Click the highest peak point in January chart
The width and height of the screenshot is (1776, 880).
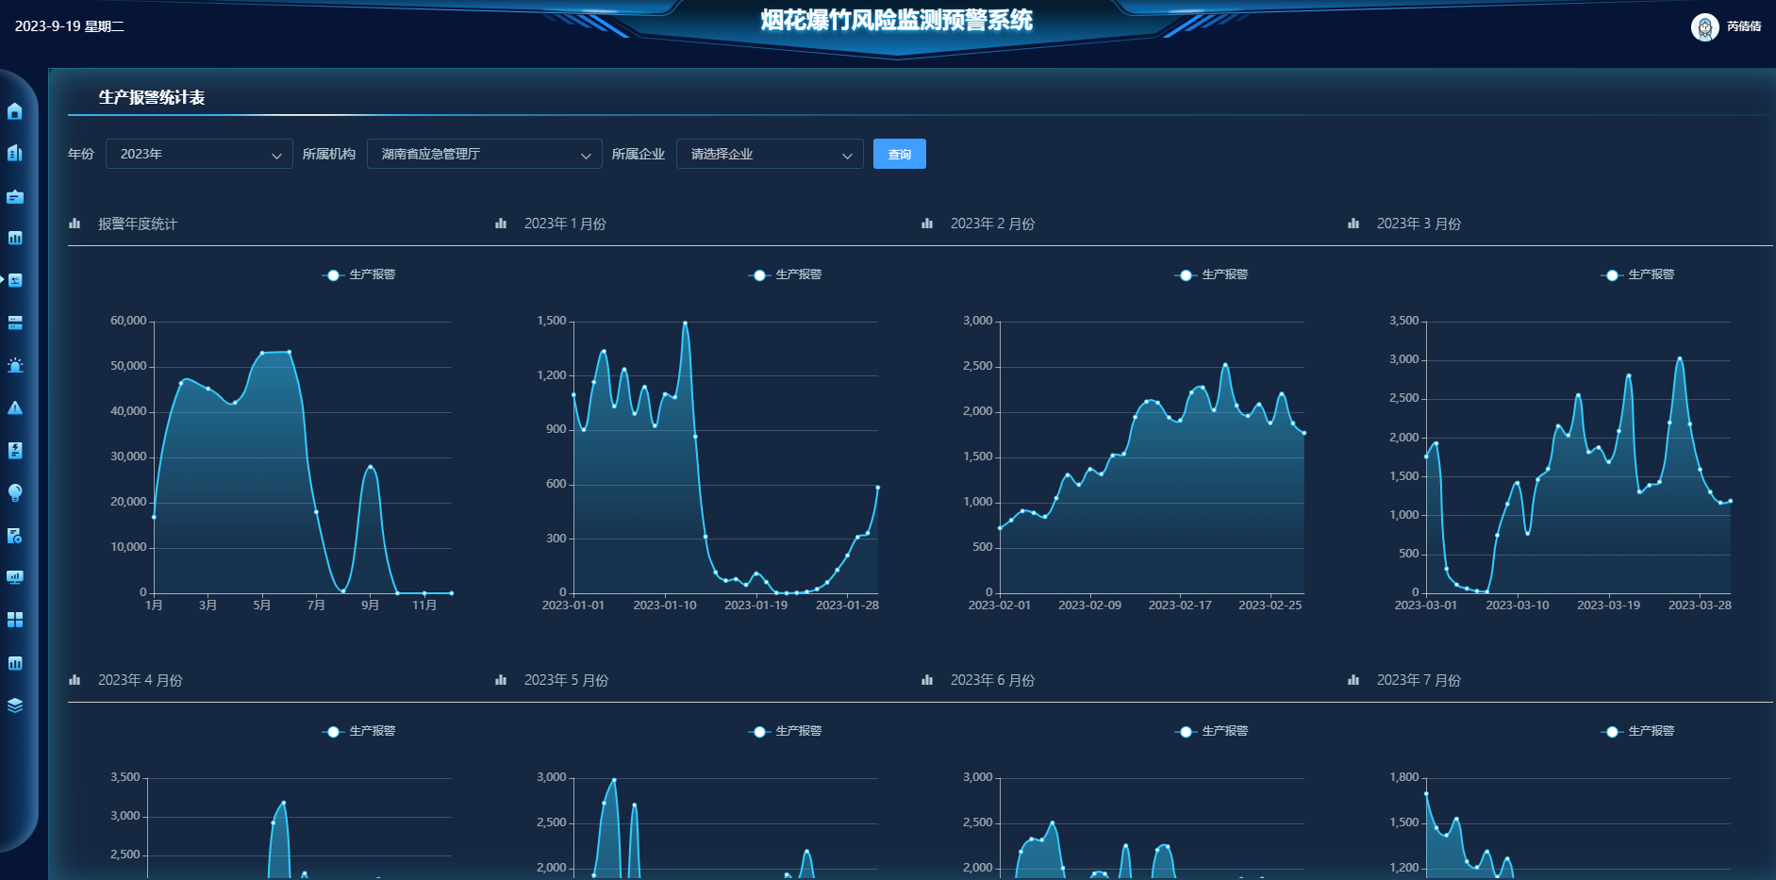(x=685, y=323)
